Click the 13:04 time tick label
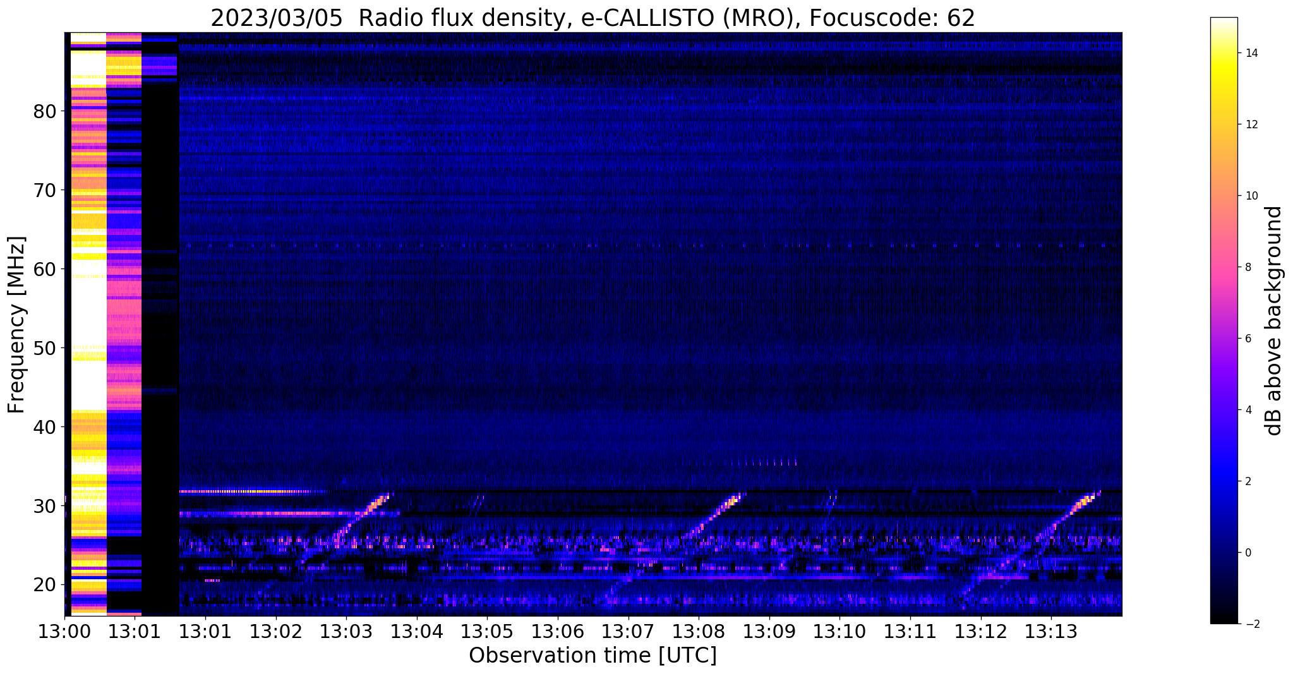The width and height of the screenshot is (1293, 674). 416,631
